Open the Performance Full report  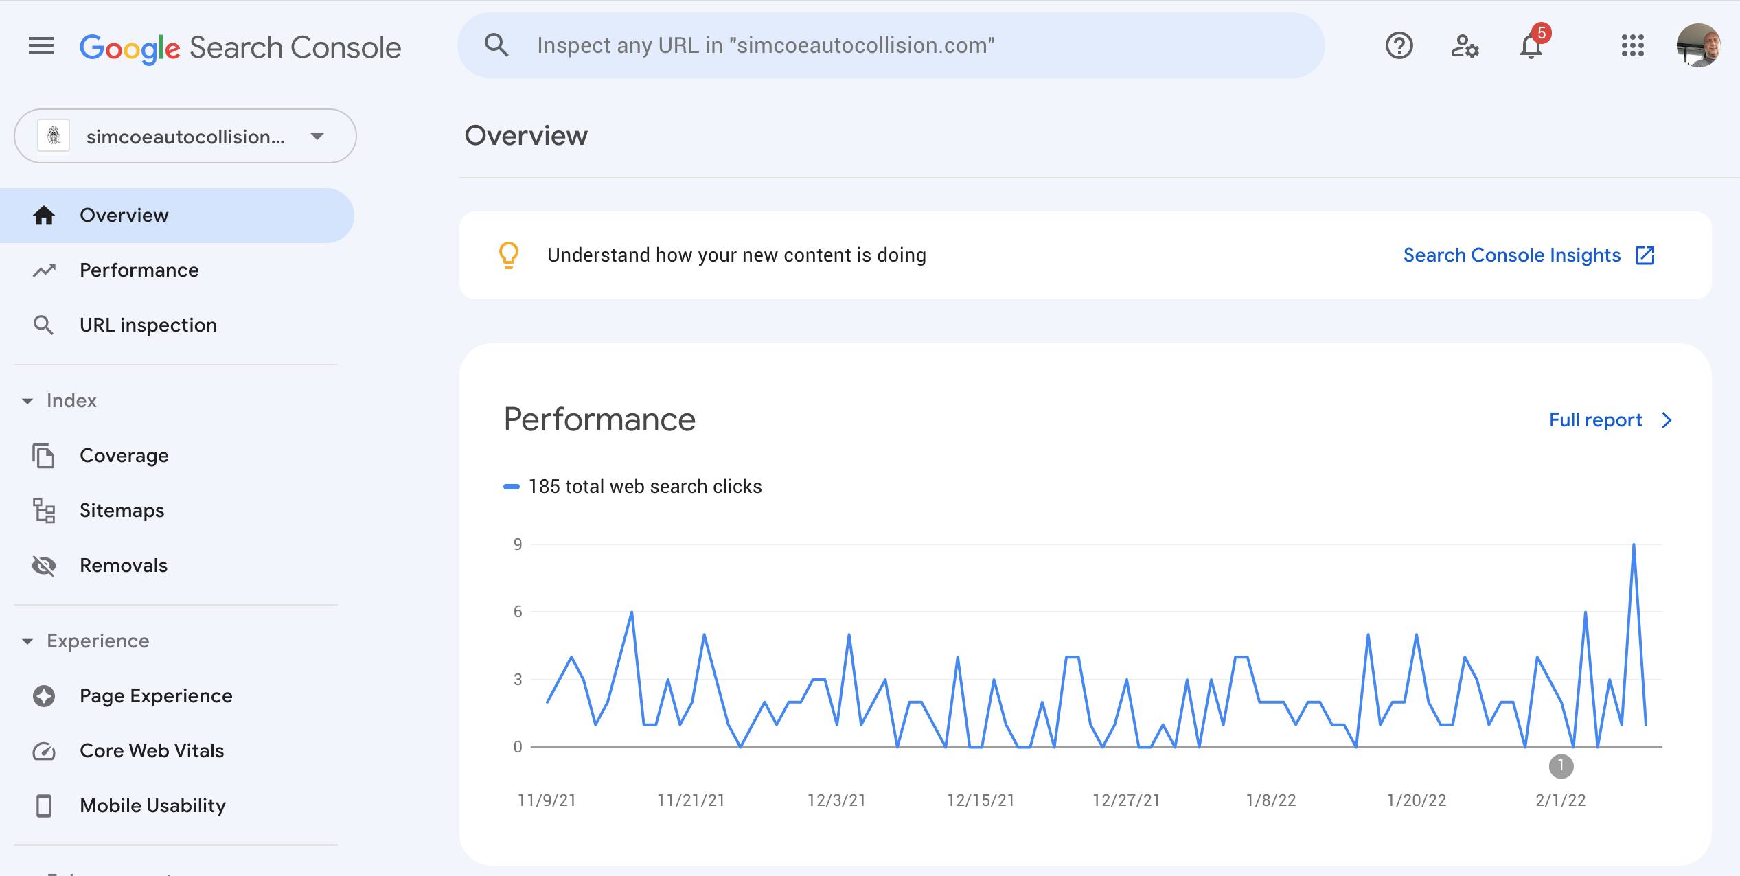[x=1595, y=419]
